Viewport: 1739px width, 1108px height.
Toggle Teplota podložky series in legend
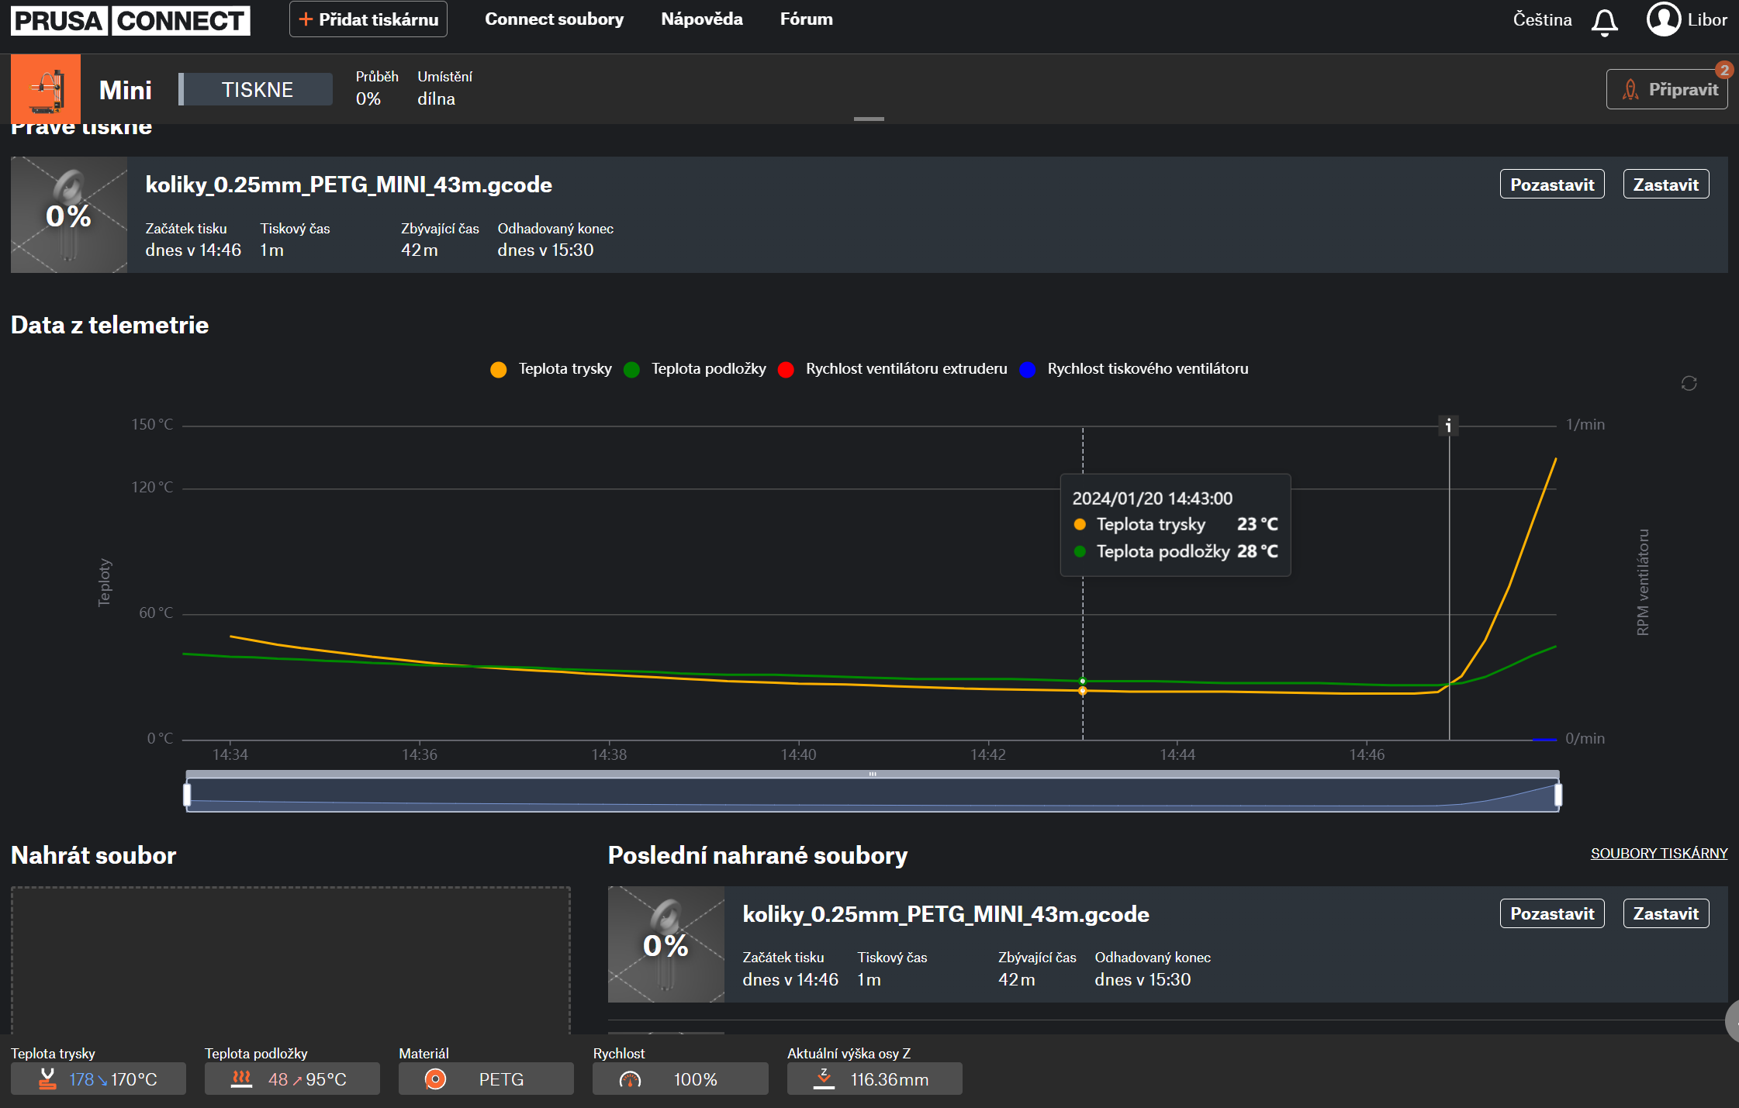tap(695, 369)
